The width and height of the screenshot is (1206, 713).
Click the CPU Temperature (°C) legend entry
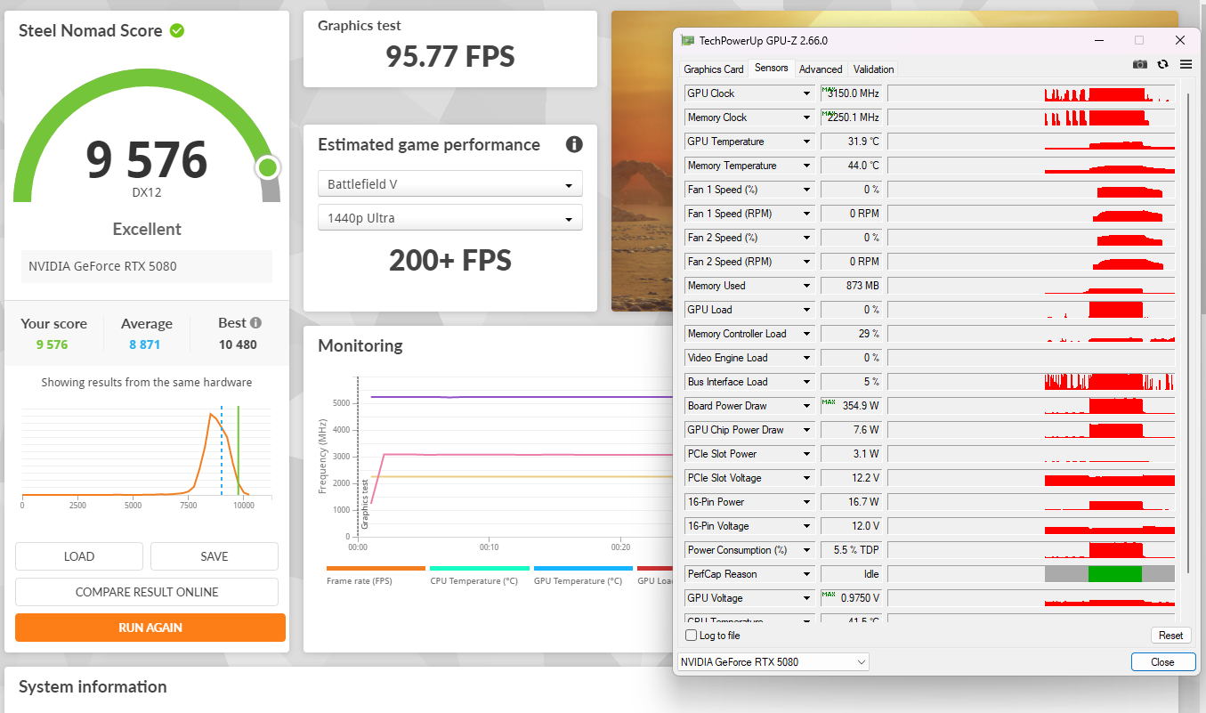pos(473,581)
